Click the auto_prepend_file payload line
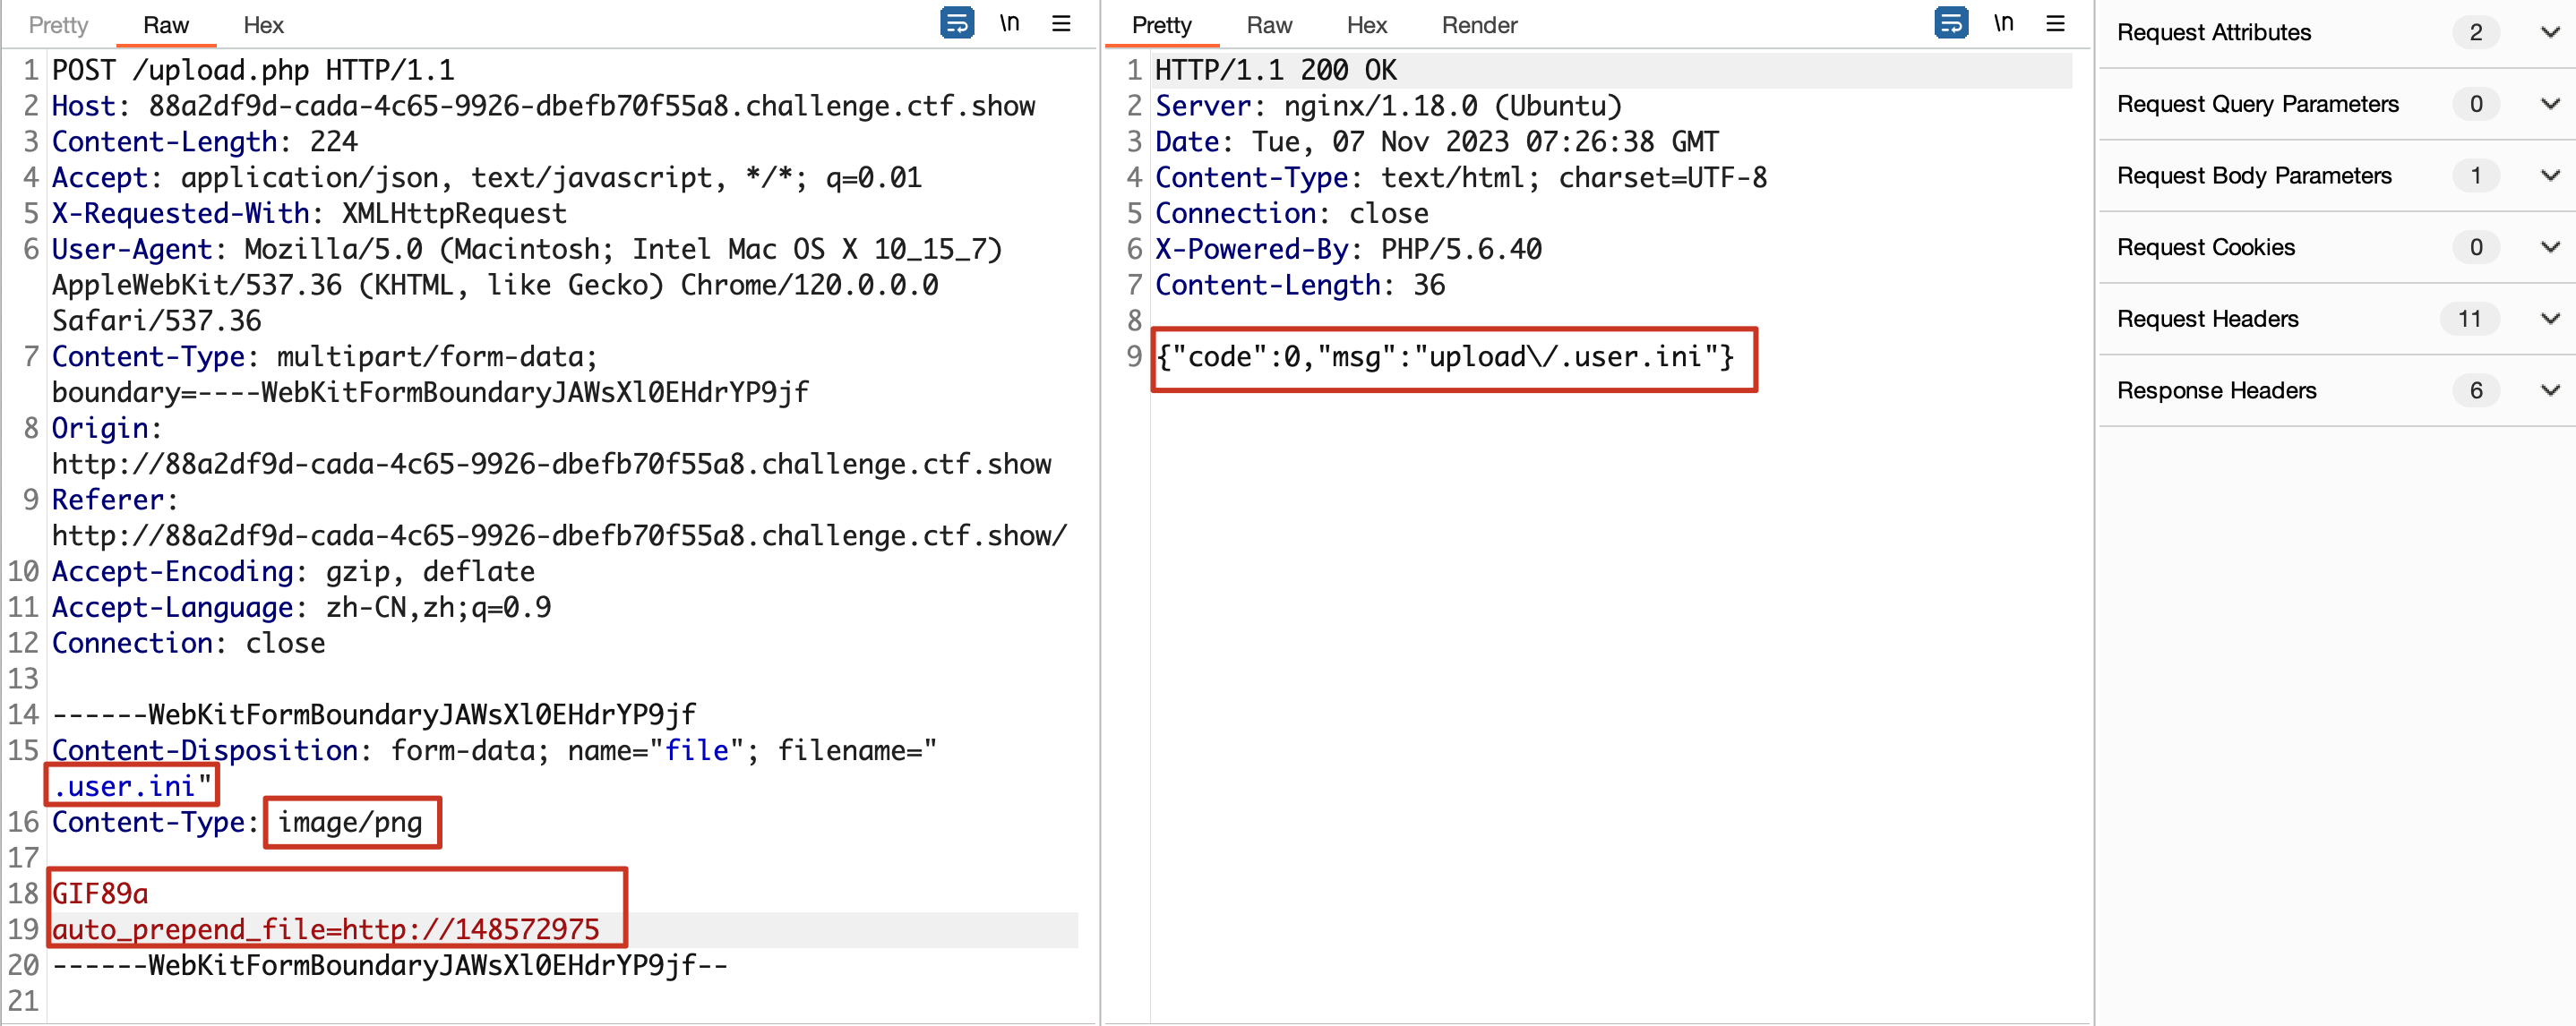The height and width of the screenshot is (1026, 2576). coord(325,929)
